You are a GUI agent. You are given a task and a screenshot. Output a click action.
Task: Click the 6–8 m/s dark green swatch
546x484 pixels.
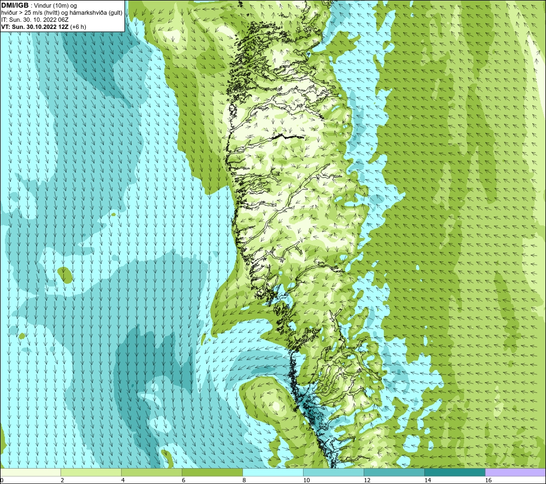click(x=212, y=472)
